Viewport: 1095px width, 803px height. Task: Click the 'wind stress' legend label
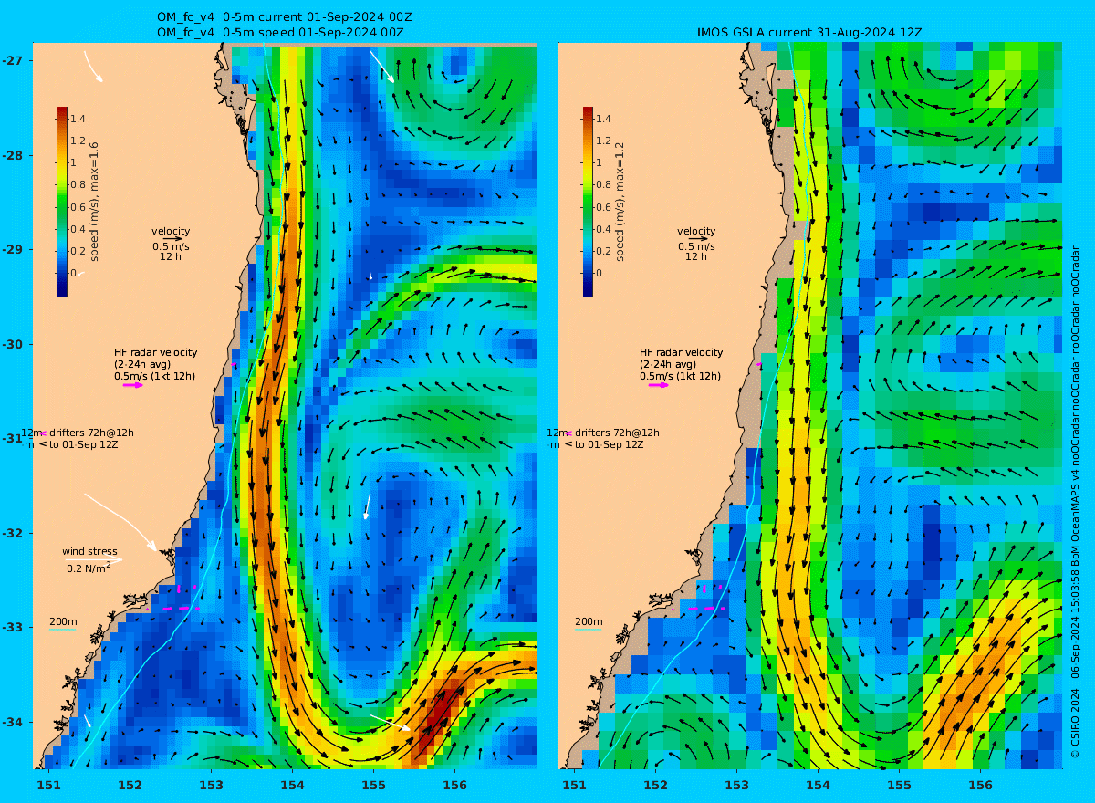point(89,551)
